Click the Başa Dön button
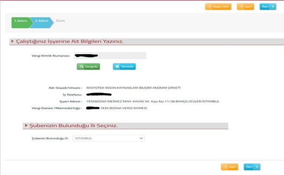The height and width of the screenshot is (175, 284). coord(218,7)
